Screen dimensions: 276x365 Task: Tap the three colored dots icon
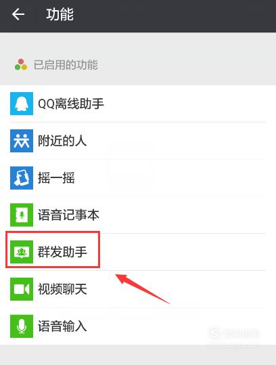(x=21, y=64)
